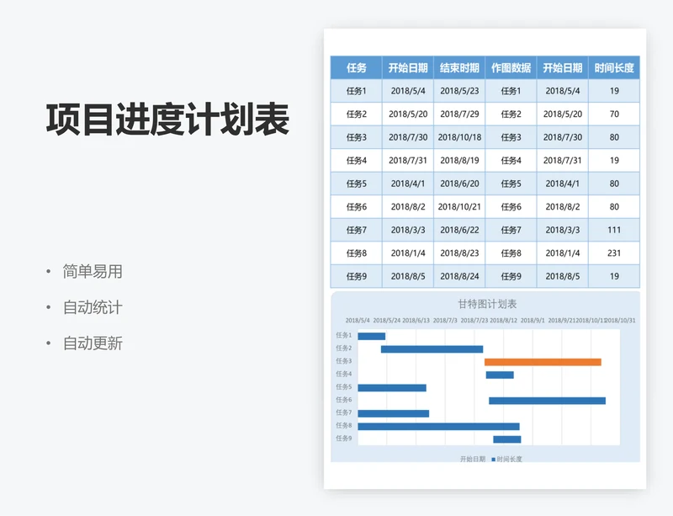
Task: Select the long 任务8 bar in chart
Action: pyautogui.click(x=438, y=427)
